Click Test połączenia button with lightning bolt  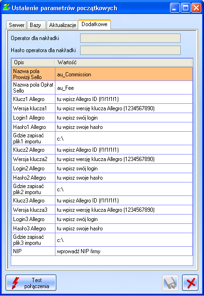[31, 283]
